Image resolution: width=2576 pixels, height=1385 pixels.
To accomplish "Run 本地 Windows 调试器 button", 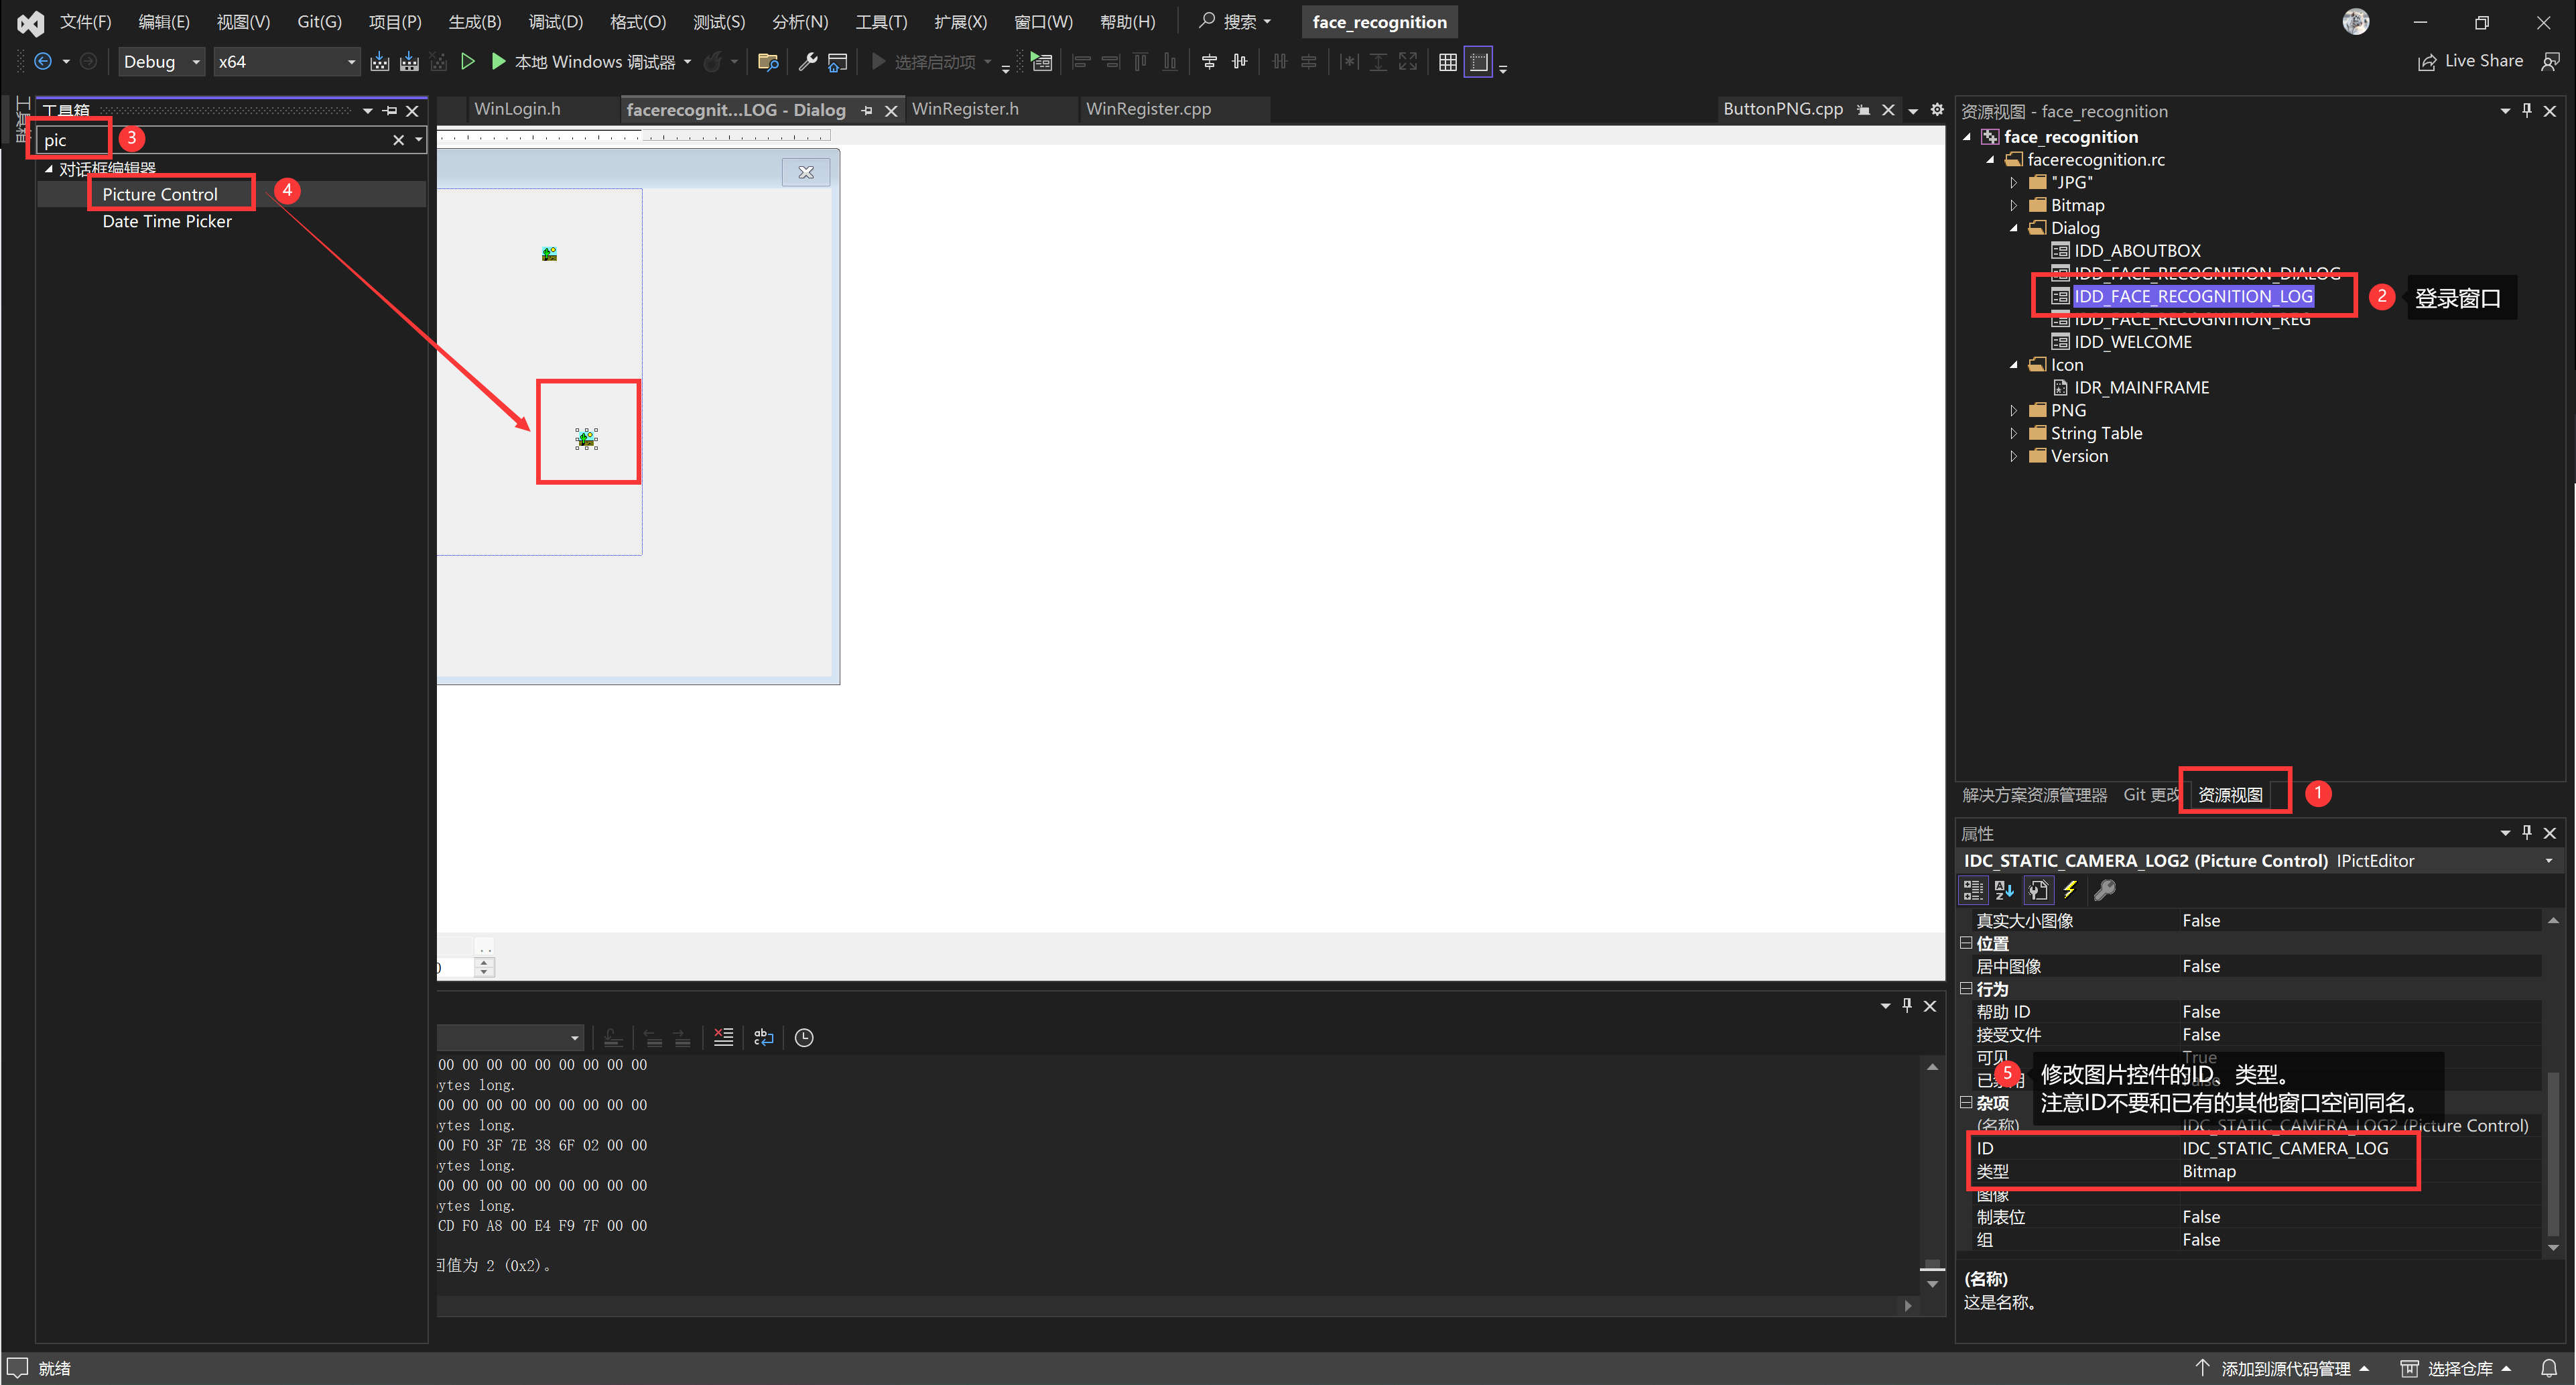I will coord(585,62).
